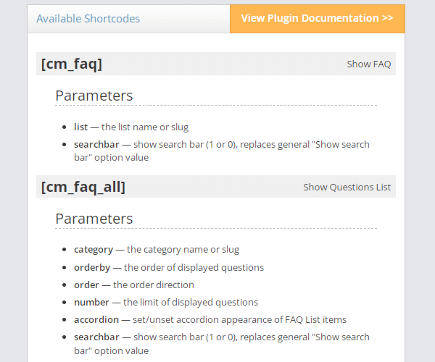Select the list parameter name
This screenshot has height=362, width=435.
80,127
